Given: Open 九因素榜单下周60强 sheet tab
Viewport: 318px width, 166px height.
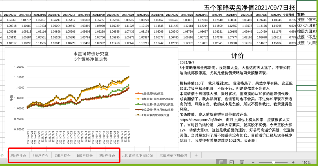Looking at the screenshot, I should point(137,156).
